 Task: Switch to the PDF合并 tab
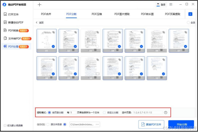(x=46, y=14)
